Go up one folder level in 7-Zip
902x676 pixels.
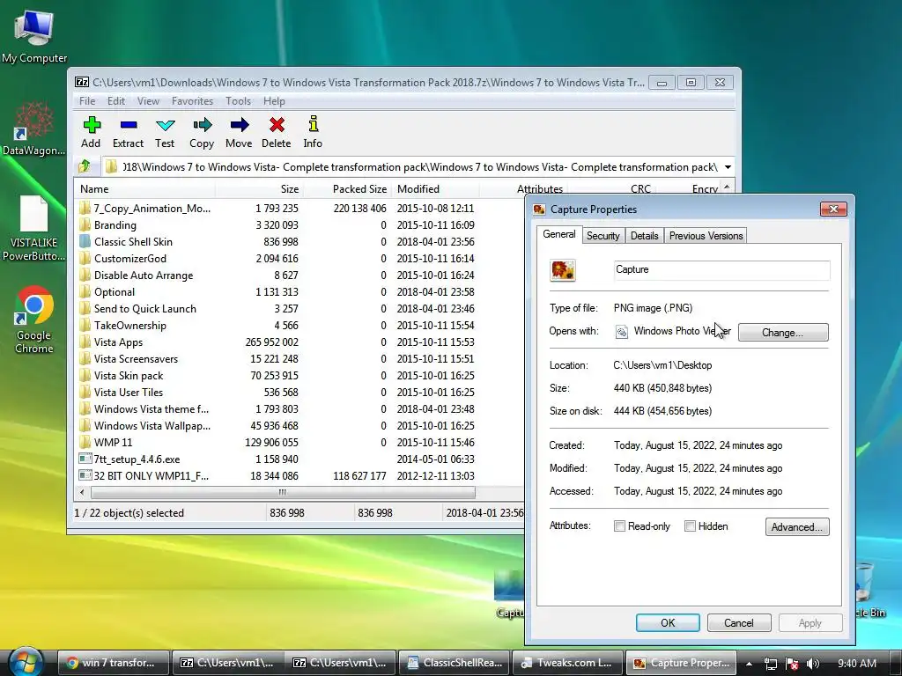85,166
